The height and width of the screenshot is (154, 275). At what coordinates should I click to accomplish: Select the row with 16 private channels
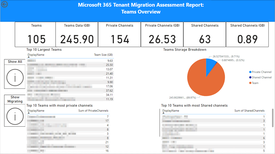tap(68, 151)
